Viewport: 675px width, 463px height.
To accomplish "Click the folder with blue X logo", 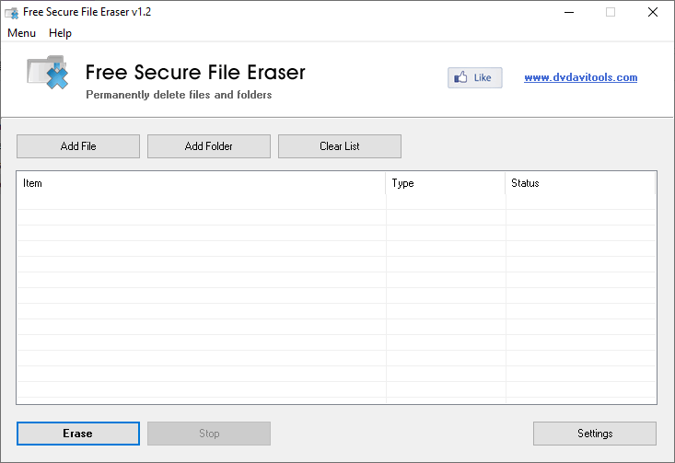I will (x=48, y=73).
